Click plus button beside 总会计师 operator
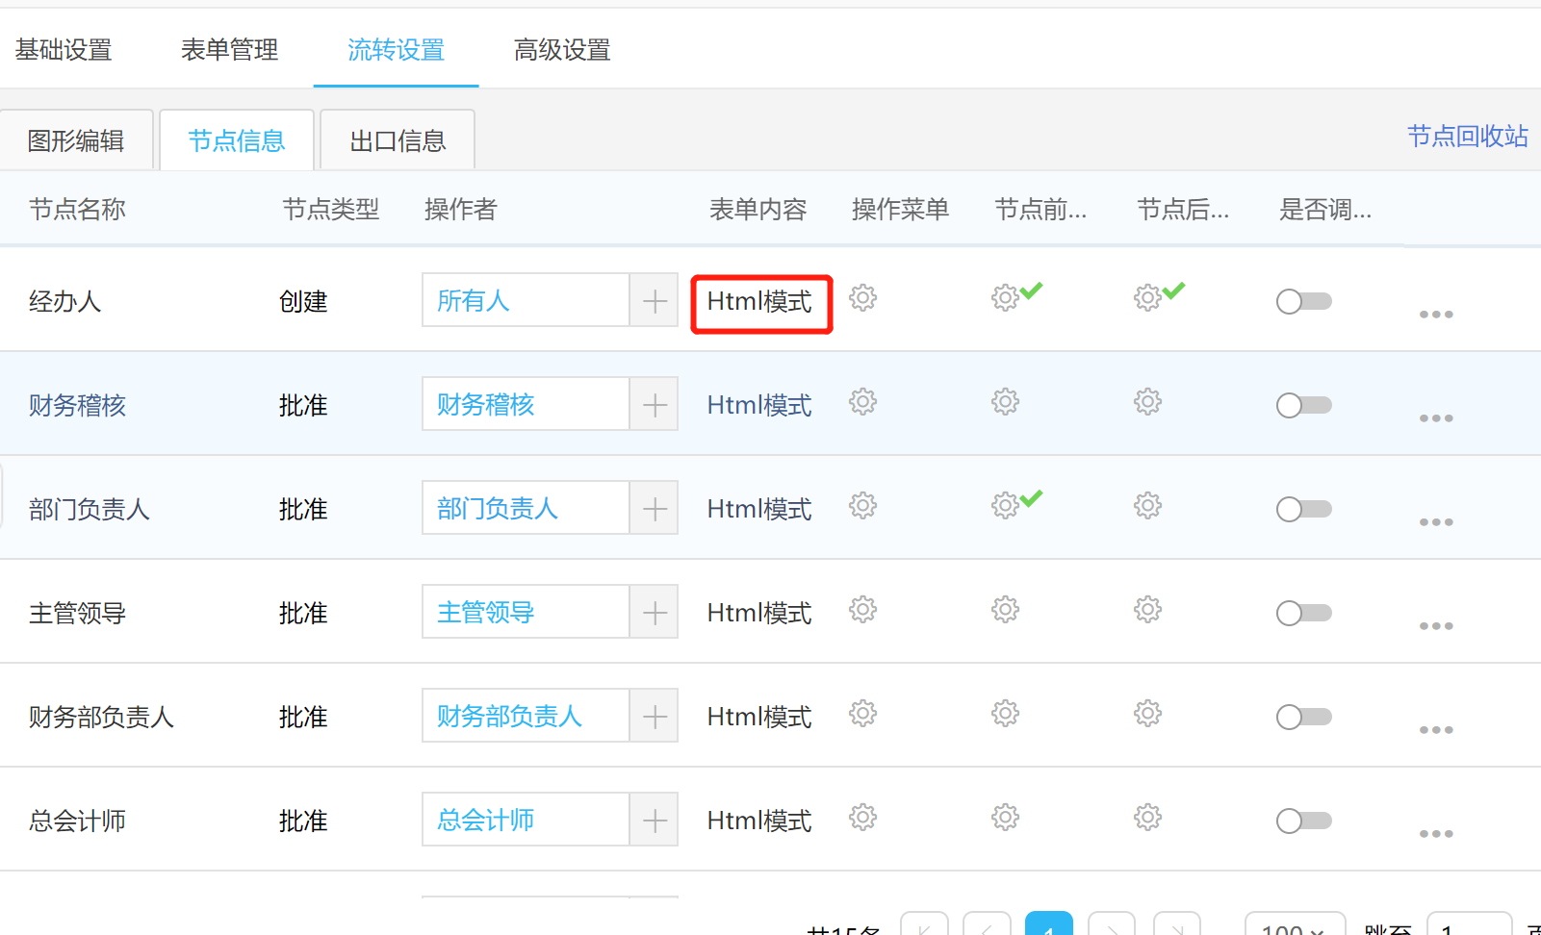1541x935 pixels. pos(655,821)
